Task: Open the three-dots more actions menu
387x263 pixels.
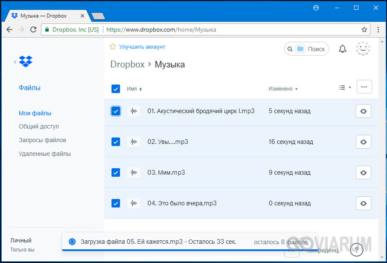Action: [x=364, y=87]
